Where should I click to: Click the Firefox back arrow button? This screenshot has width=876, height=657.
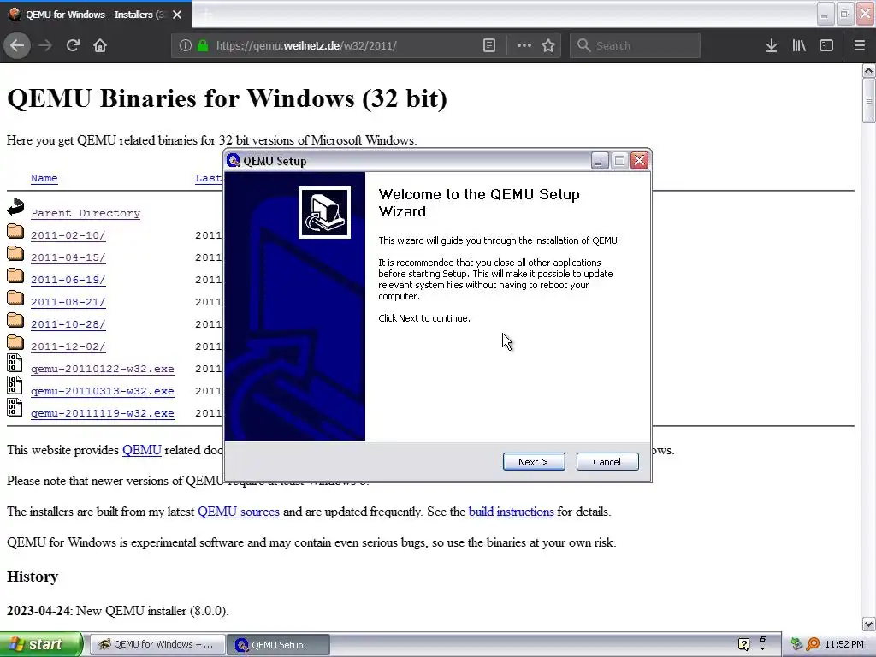pyautogui.click(x=17, y=45)
